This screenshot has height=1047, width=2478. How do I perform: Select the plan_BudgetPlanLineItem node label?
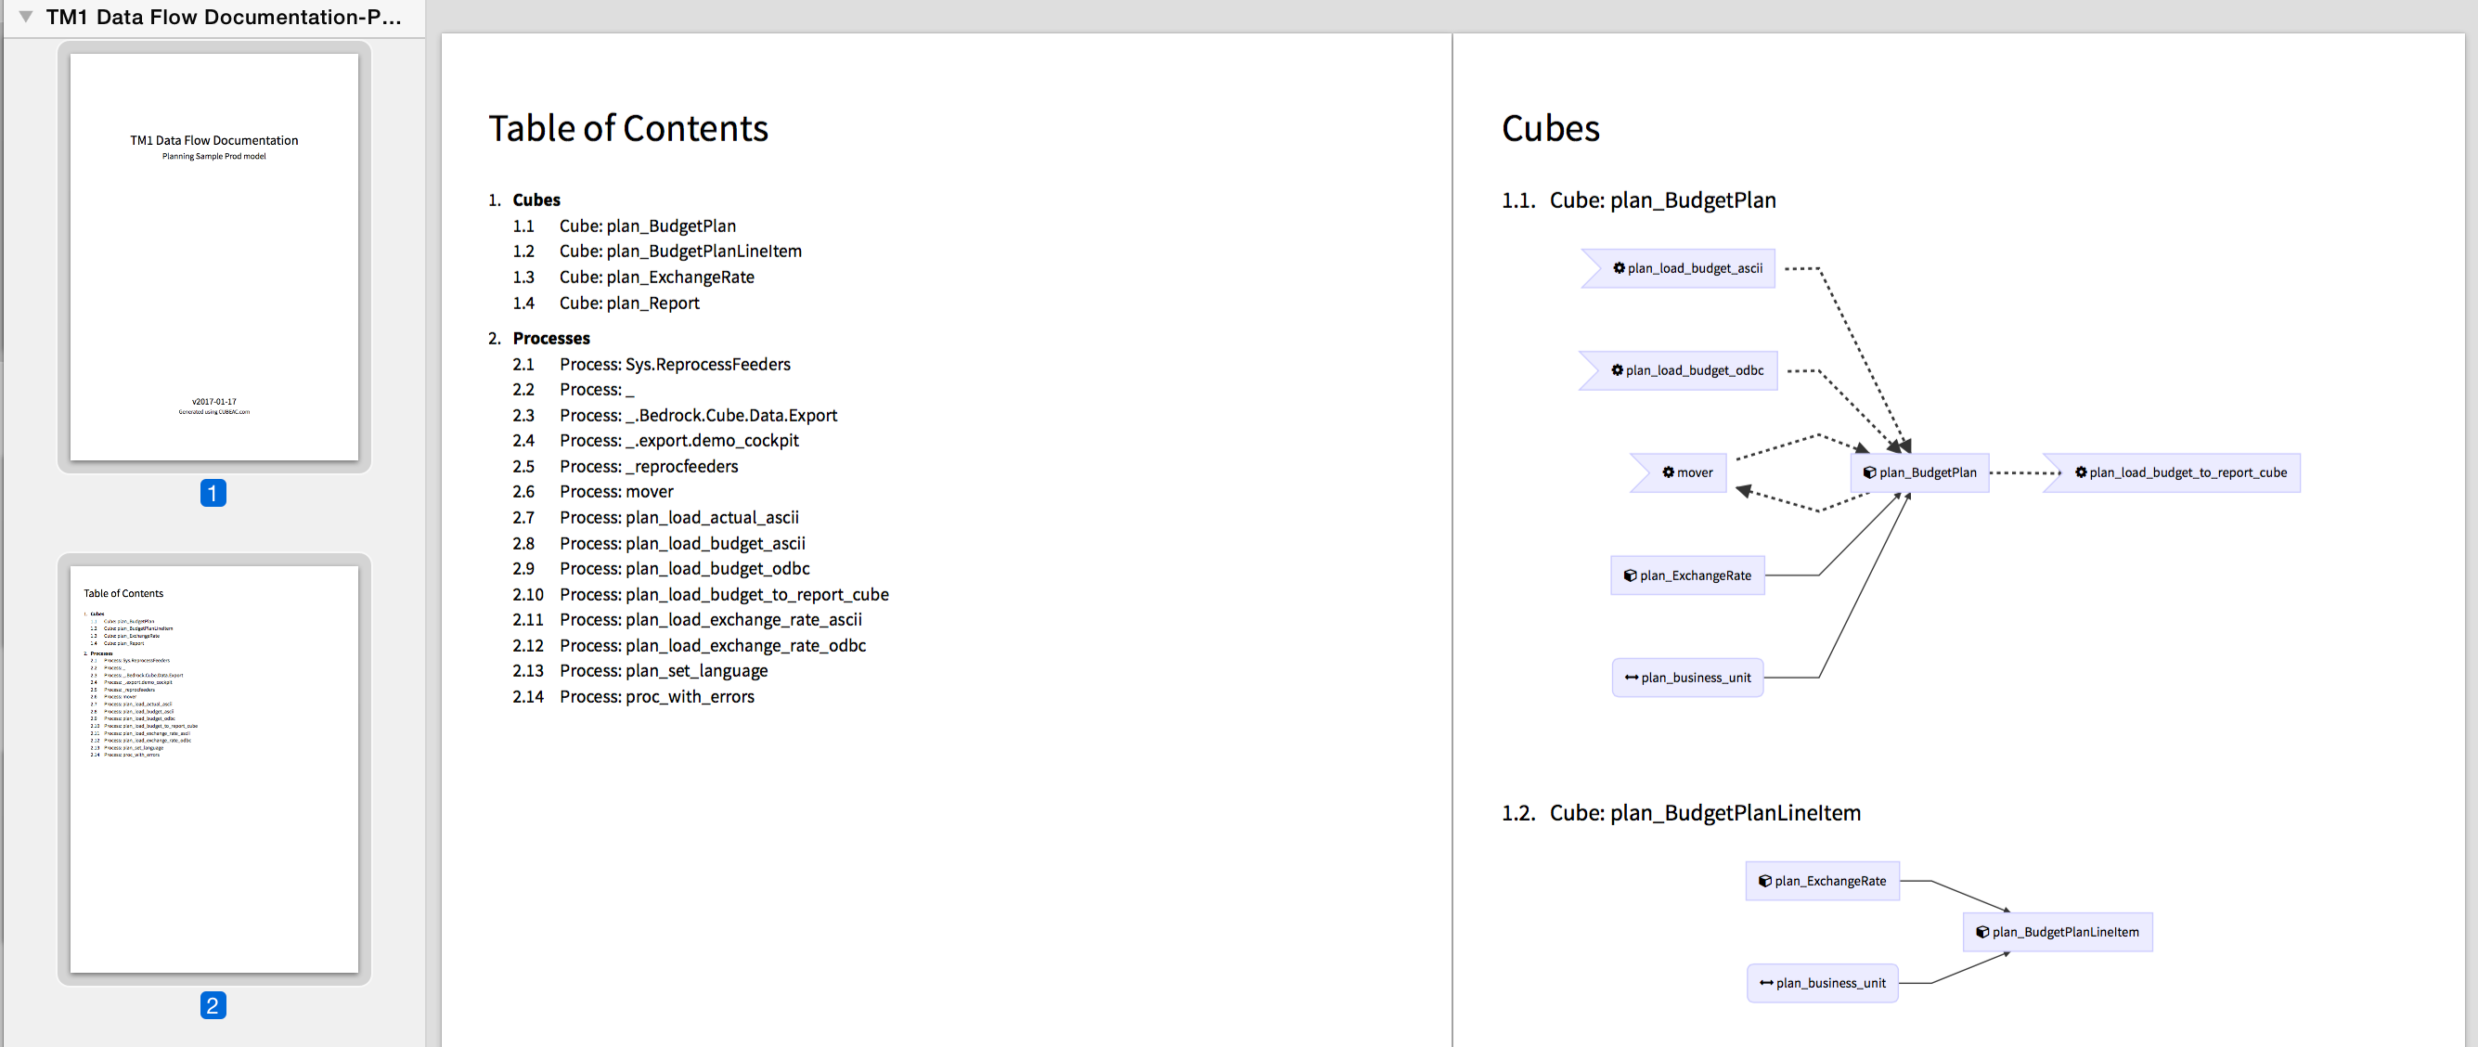tap(2065, 932)
